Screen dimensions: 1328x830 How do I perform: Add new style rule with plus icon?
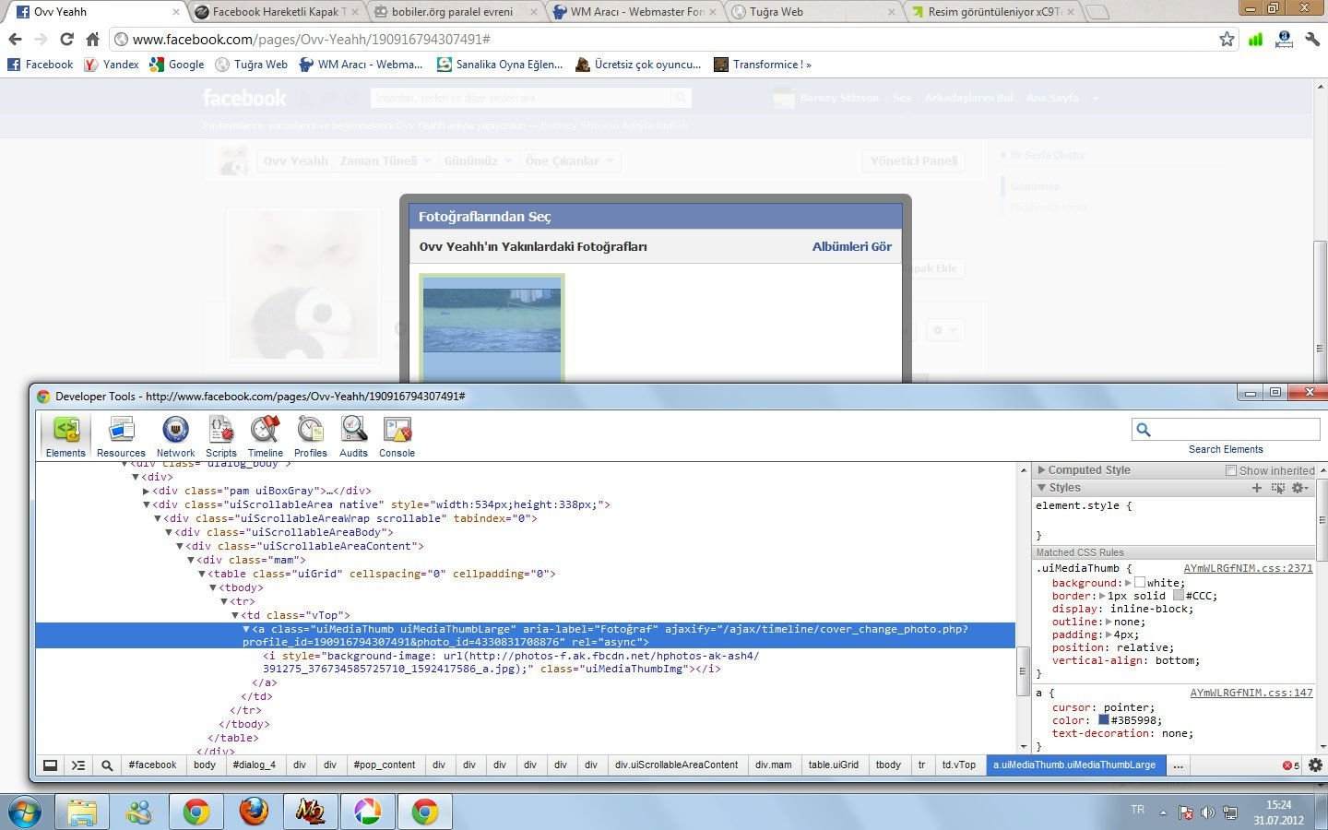[1256, 488]
